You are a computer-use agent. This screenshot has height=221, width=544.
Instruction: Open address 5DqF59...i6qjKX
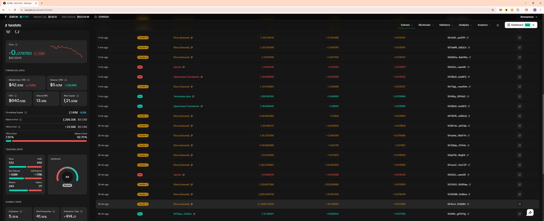click(x=457, y=155)
